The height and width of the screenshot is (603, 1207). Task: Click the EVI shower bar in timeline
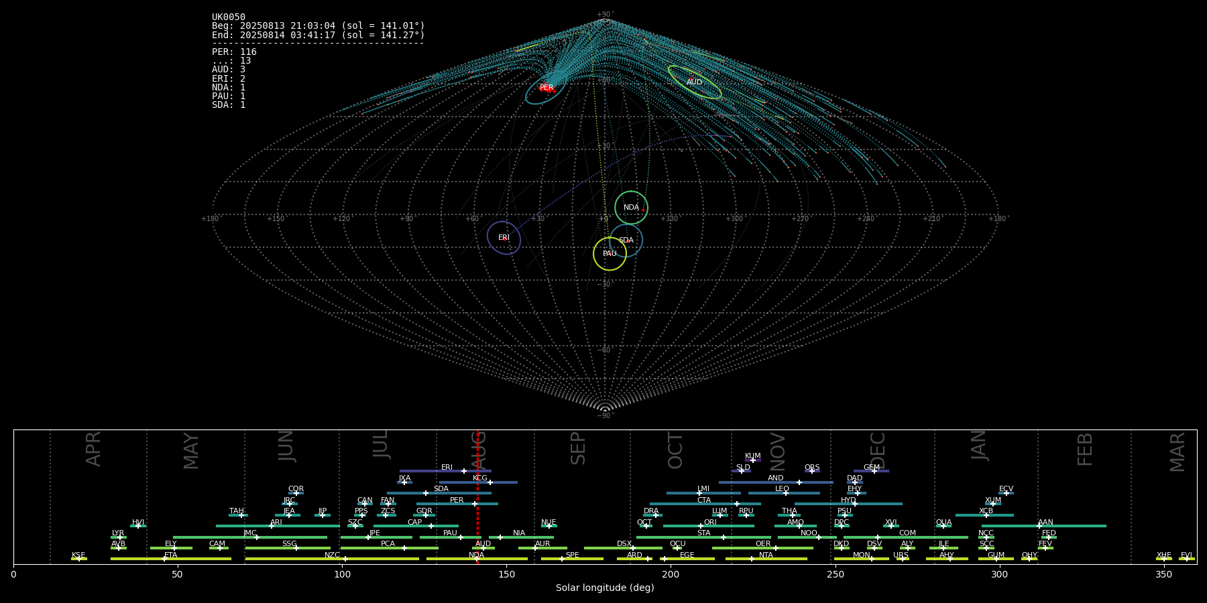(1187, 559)
